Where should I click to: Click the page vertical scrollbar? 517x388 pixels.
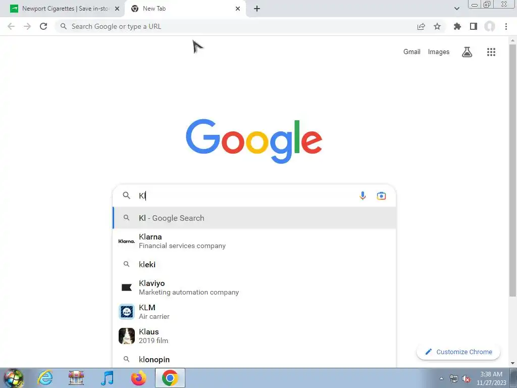click(512, 170)
